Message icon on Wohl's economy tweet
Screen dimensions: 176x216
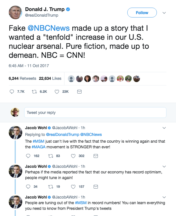click(x=95, y=186)
